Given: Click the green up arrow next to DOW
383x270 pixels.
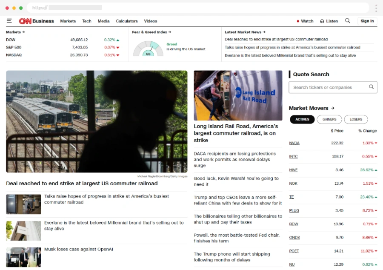Looking at the screenshot, I should (x=118, y=40).
